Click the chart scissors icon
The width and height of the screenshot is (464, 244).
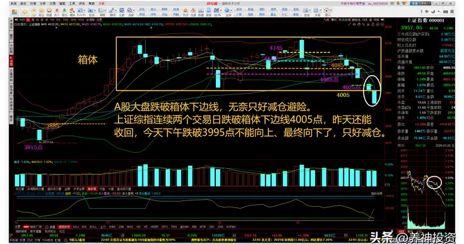[368, 24]
